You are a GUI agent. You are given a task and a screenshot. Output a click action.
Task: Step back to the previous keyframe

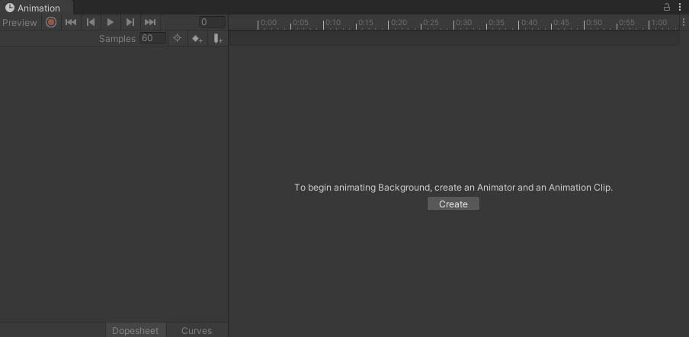(91, 22)
